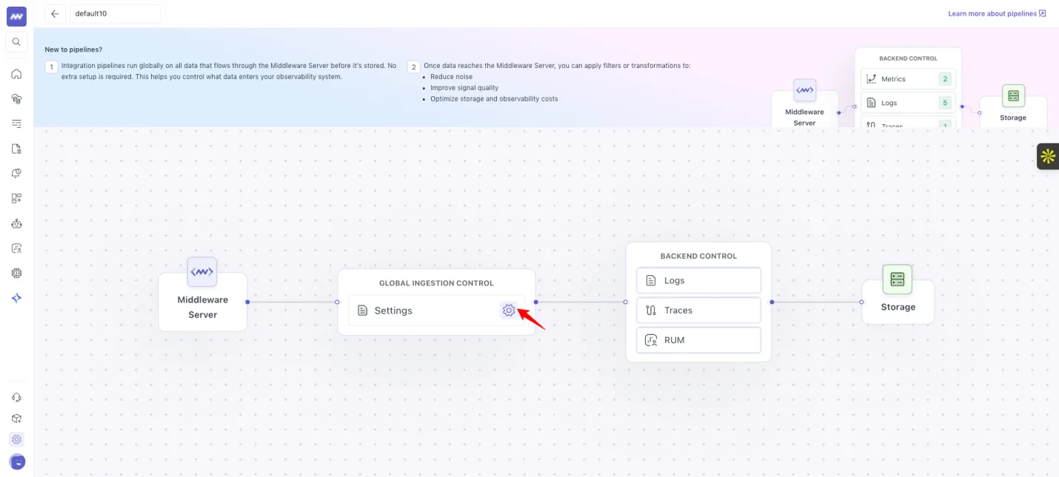1059x477 pixels.
Task: Click the 'Middleware Server' node label
Action: (202, 307)
